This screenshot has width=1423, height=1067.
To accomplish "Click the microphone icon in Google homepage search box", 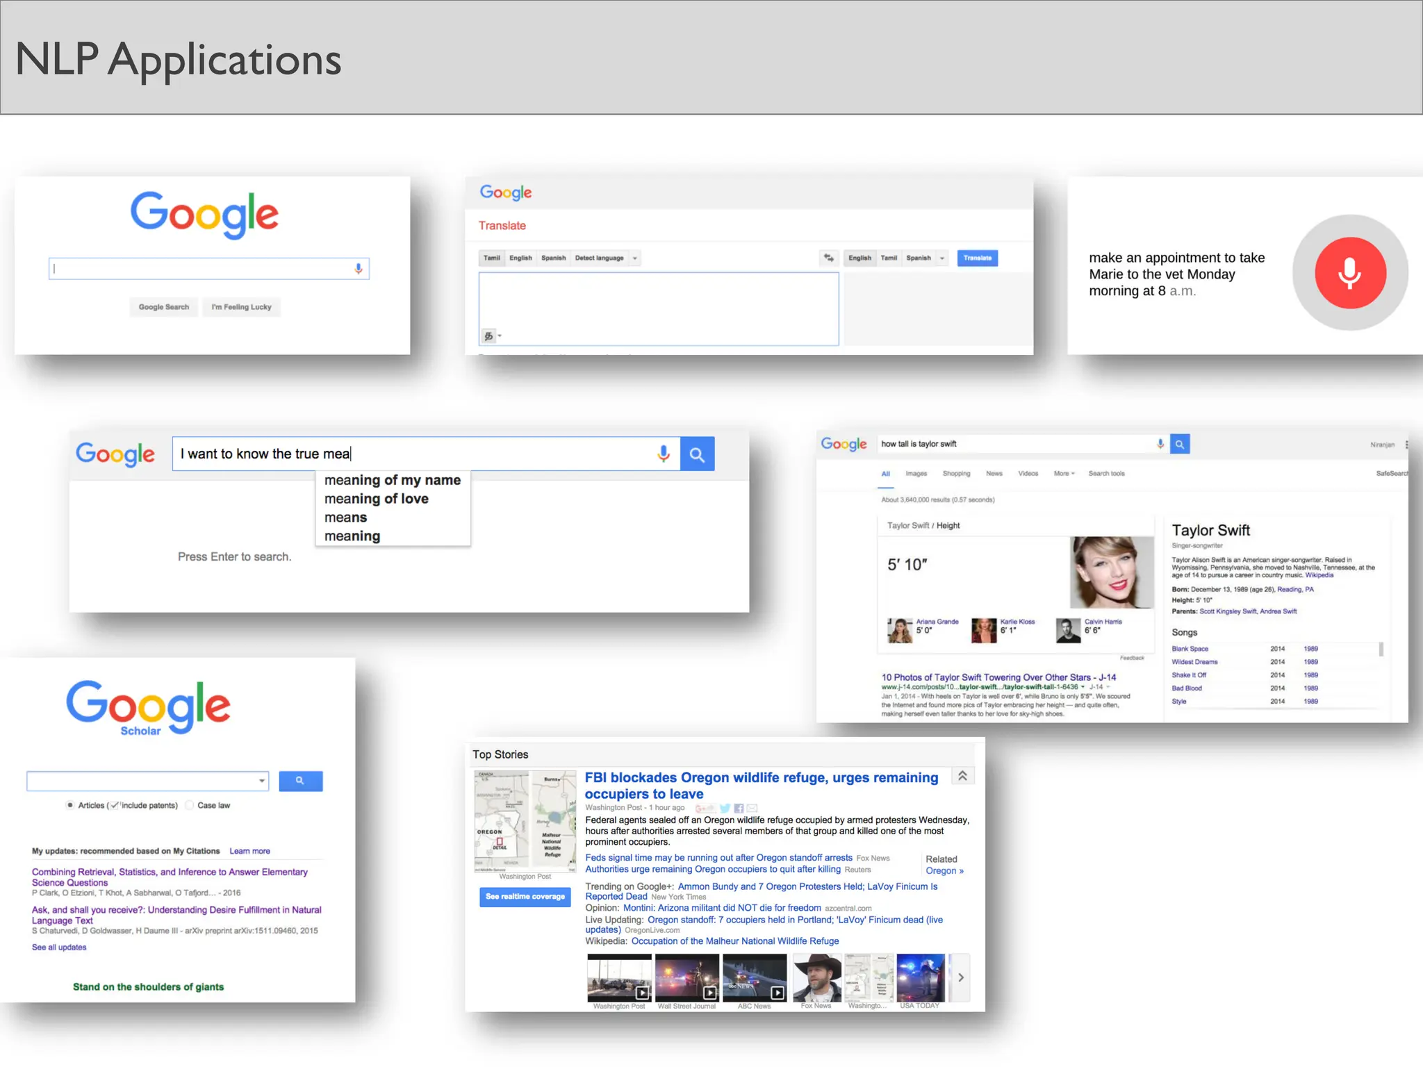I will (359, 269).
